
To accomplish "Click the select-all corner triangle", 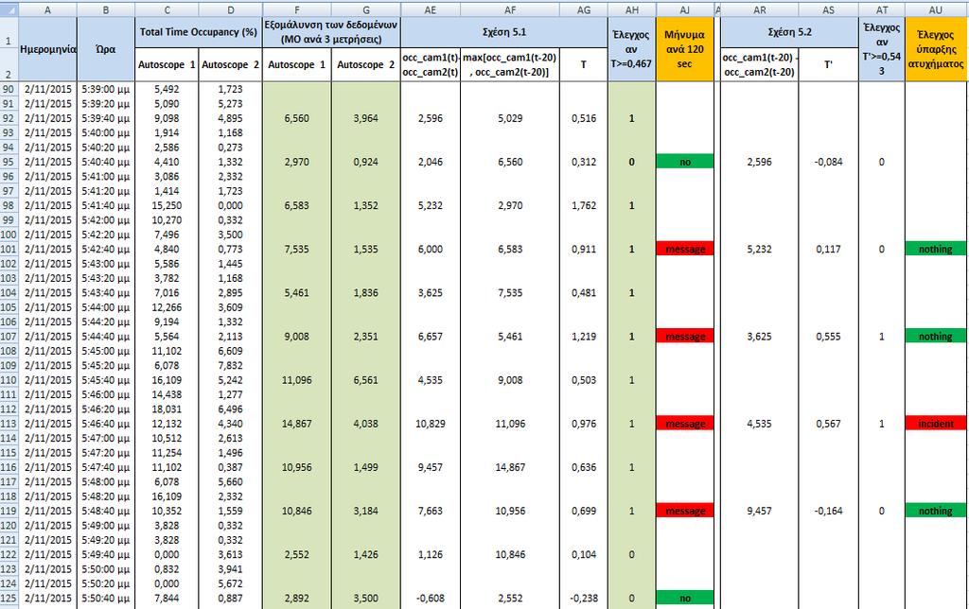I will [9, 9].
